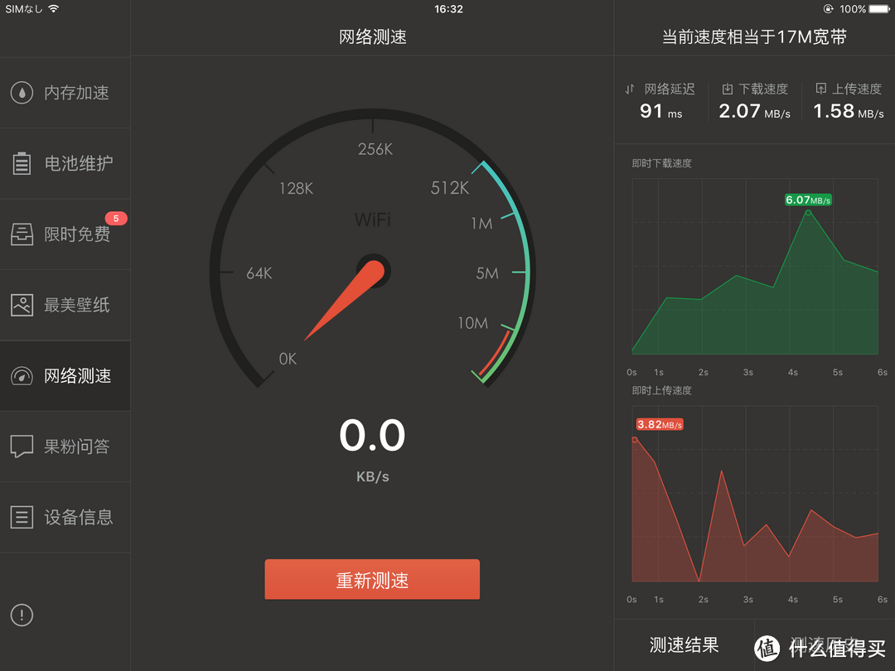
Task: Open the exclamation info icon in the sidebar
Action: click(x=22, y=615)
